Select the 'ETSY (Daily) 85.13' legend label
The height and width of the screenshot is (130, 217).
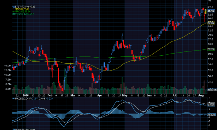click(x=25, y=7)
